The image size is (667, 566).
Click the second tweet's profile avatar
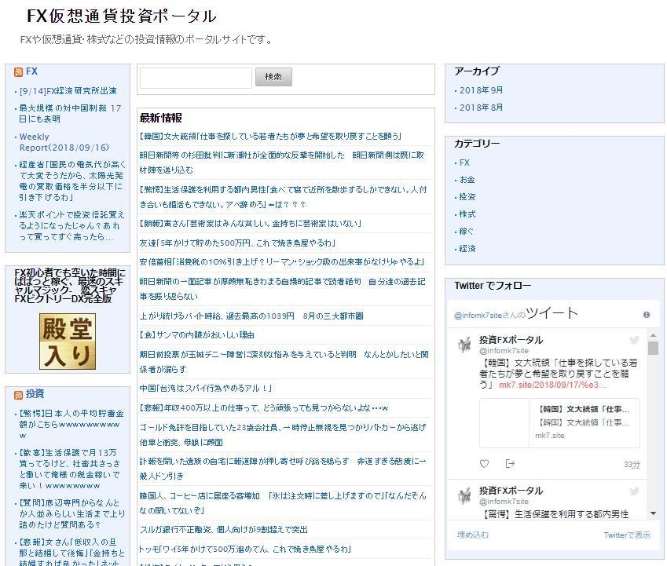coord(464,495)
